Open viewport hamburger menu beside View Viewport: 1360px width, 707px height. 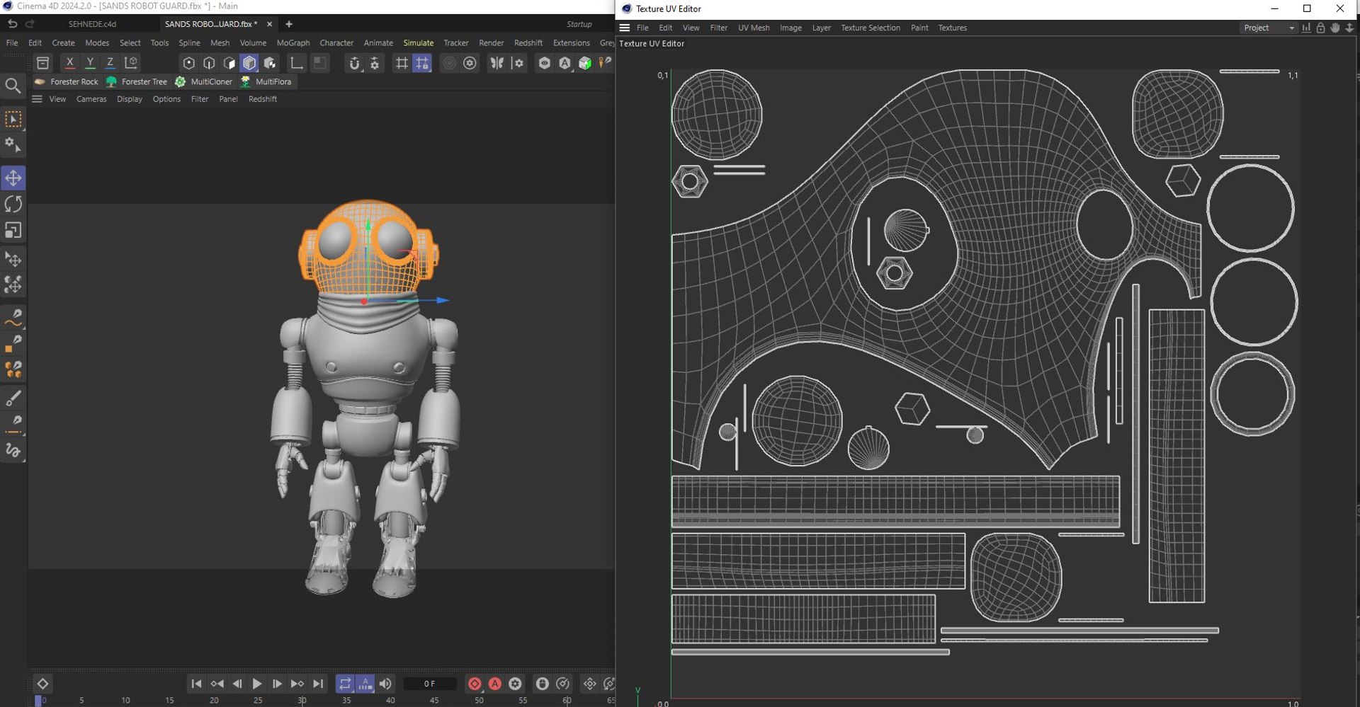(x=37, y=99)
